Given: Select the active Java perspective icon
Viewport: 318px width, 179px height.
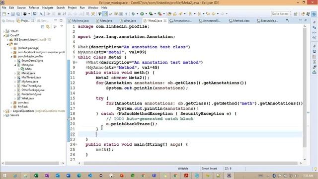Looking at the screenshot, I should [x=314, y=14].
